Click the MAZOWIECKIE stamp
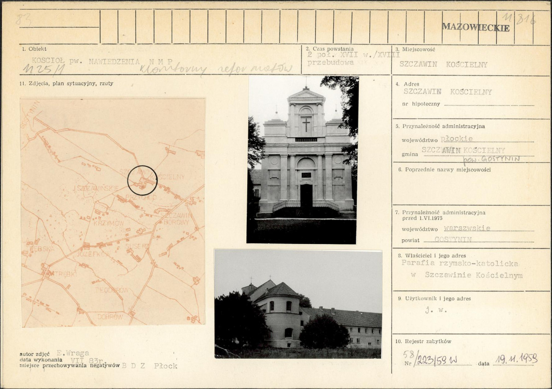Image resolution: width=552 pixels, height=389 pixels. [476, 27]
